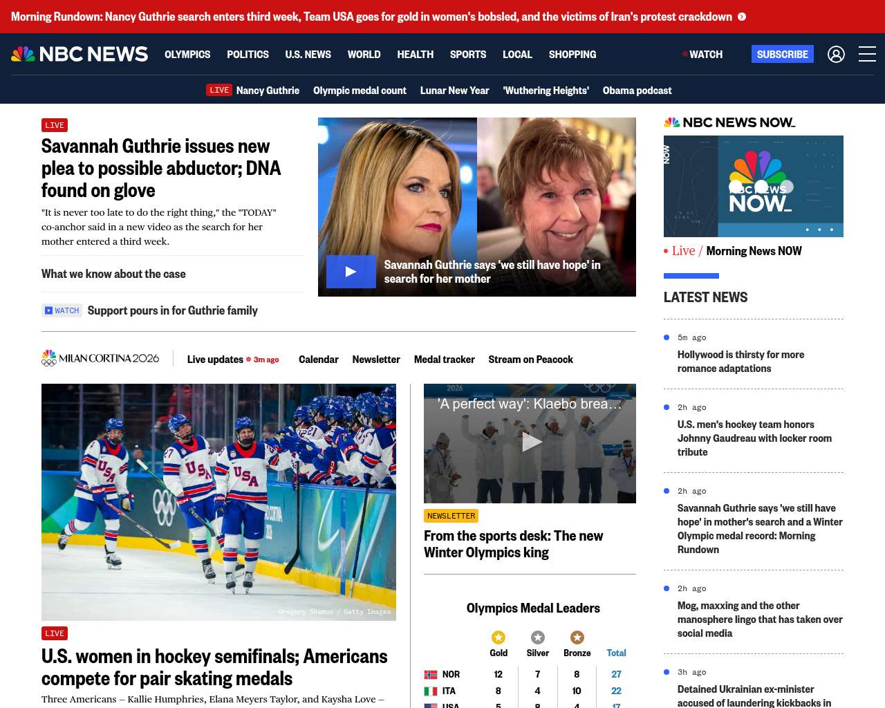
Task: Open NBC News NOW live stream thumbnail
Action: tap(753, 186)
